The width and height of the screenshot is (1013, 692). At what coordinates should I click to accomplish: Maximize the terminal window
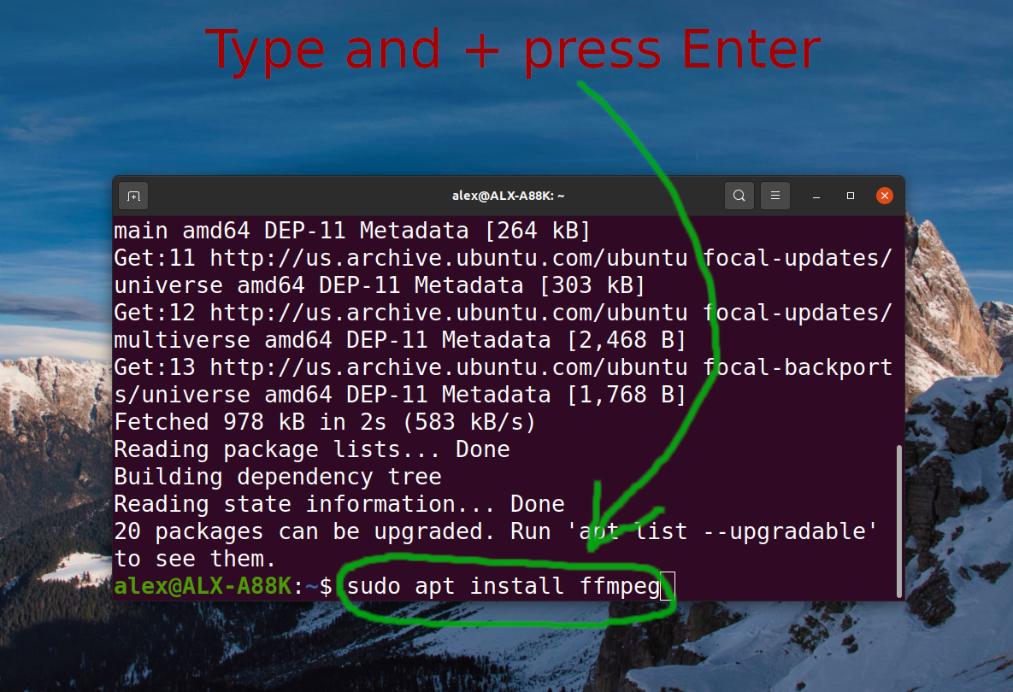(851, 196)
